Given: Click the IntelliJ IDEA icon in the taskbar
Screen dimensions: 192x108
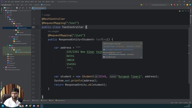Looking at the screenshot, I should [42, 106].
